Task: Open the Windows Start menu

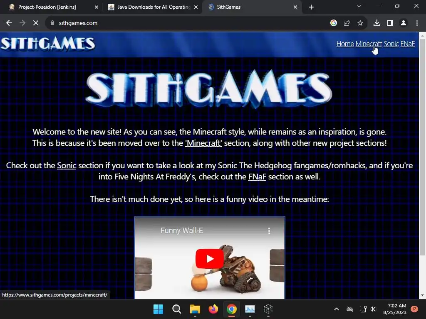Action: tap(158, 309)
